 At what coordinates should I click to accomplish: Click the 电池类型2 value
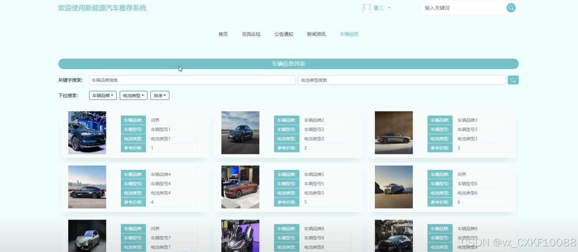[314, 139]
